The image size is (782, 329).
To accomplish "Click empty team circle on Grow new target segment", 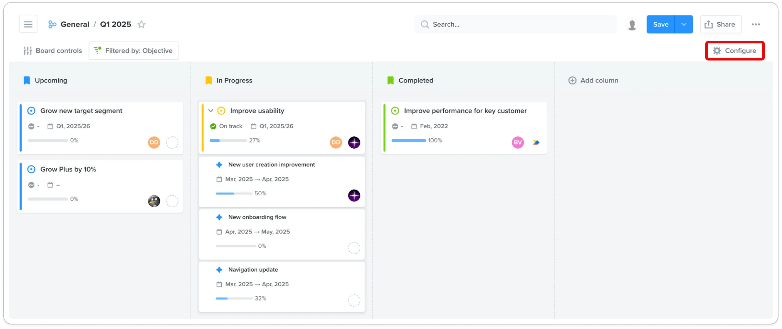I will coord(172,142).
